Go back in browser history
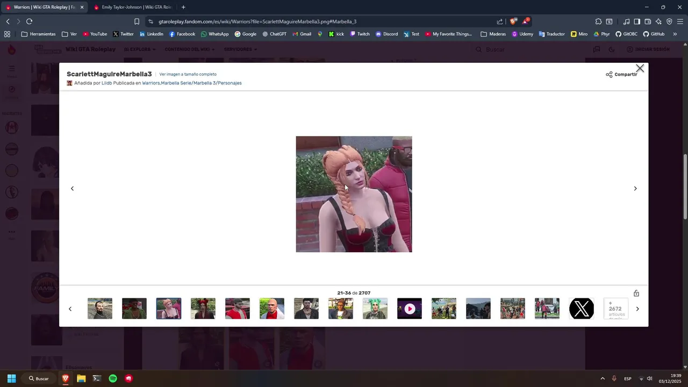The width and height of the screenshot is (688, 387). click(x=8, y=21)
